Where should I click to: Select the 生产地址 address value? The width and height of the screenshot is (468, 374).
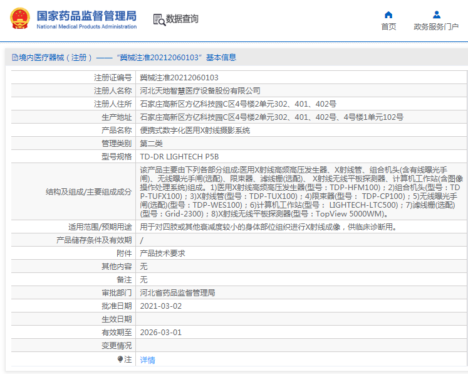click(272, 117)
